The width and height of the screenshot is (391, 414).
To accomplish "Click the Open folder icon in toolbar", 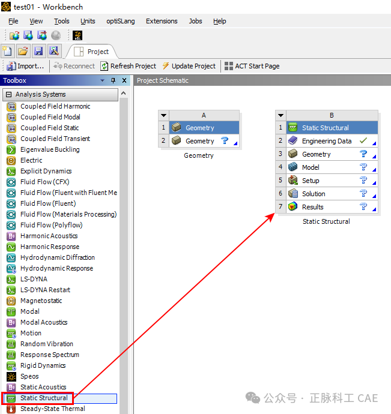I will (23, 51).
